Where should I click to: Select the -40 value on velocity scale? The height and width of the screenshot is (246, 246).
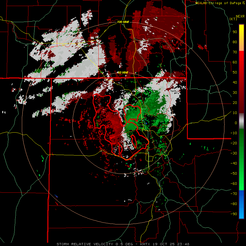(234, 163)
